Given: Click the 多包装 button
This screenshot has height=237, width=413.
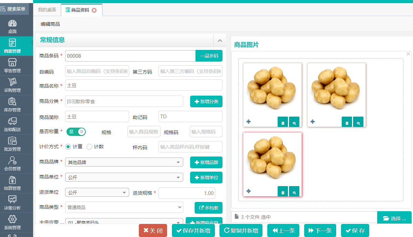Looking at the screenshot, I should pos(209,208).
